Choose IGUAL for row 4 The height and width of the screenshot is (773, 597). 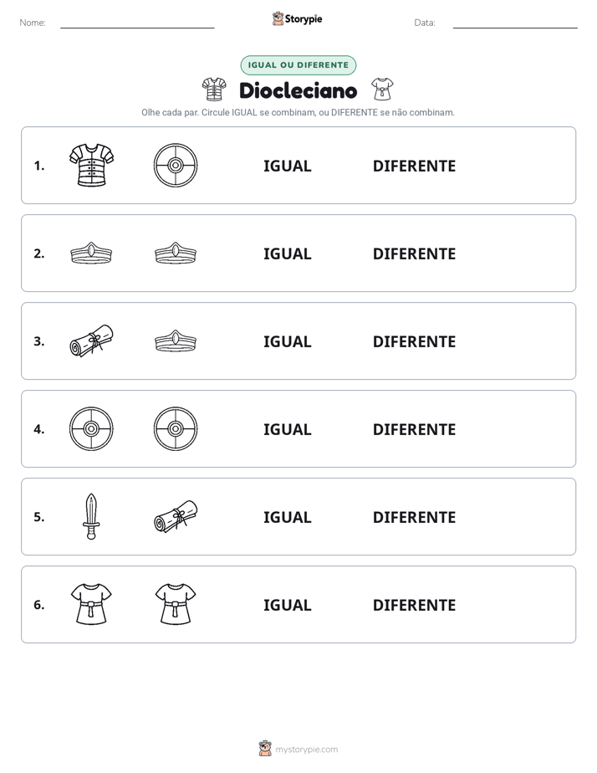point(287,429)
